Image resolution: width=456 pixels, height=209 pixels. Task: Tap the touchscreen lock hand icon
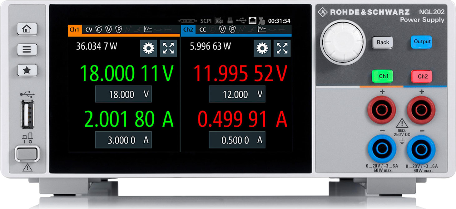coord(261,21)
